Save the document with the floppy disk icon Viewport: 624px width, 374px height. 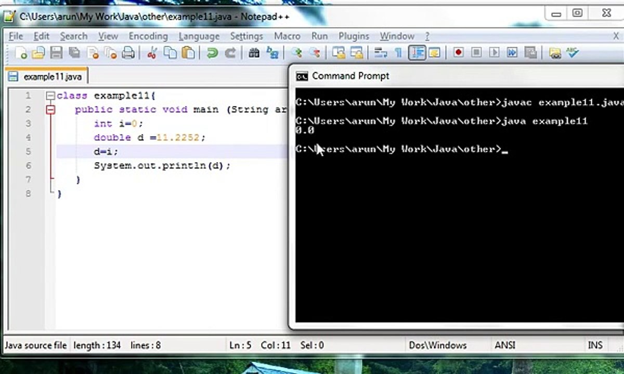click(x=56, y=52)
